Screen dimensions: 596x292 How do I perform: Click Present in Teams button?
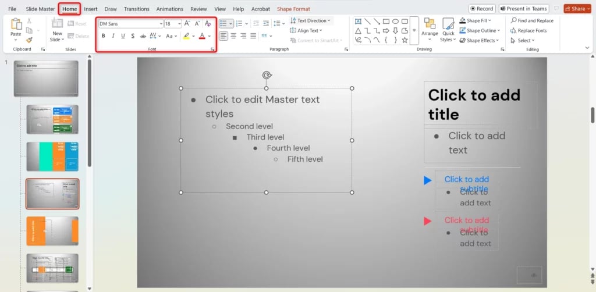[x=524, y=9]
